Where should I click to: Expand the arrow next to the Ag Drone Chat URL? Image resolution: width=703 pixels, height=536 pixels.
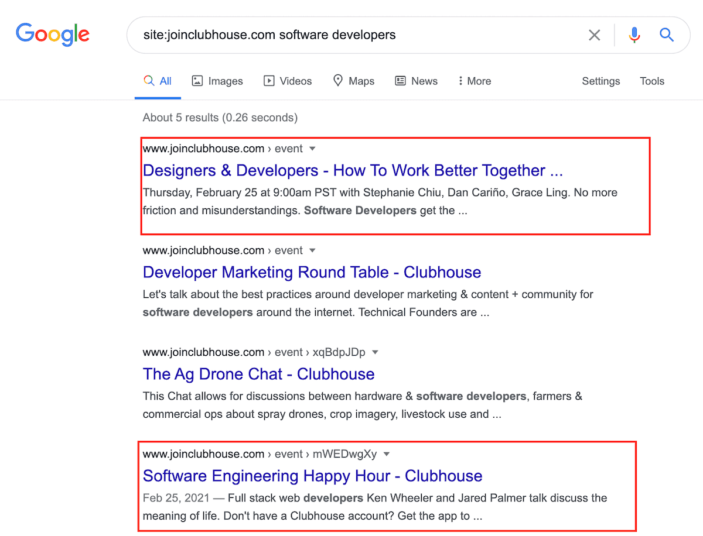tap(375, 352)
